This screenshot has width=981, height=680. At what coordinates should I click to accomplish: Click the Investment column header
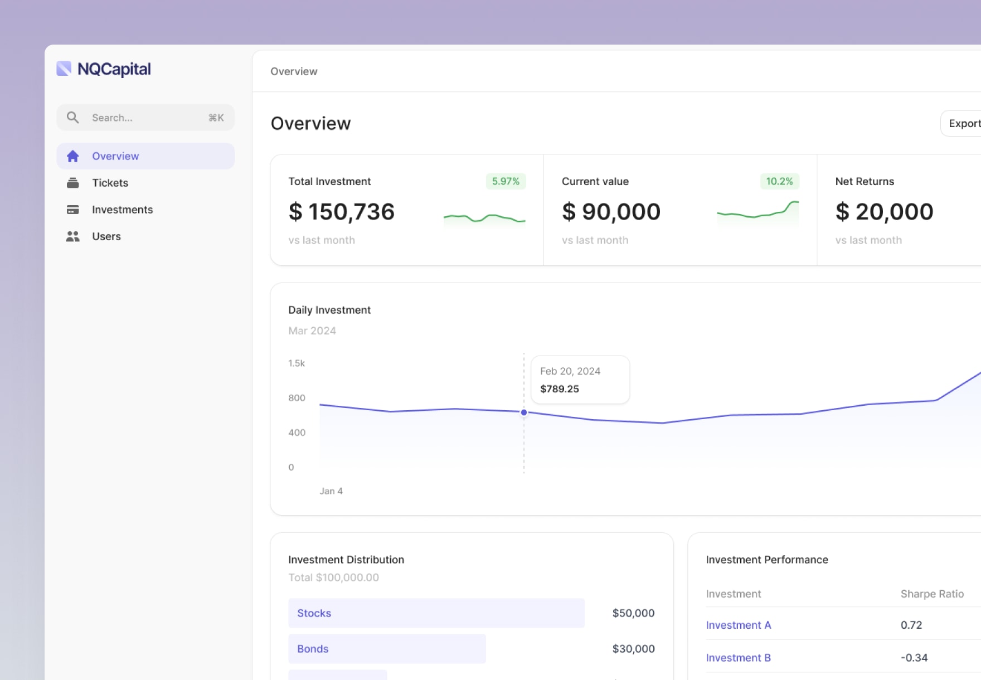pyautogui.click(x=733, y=594)
